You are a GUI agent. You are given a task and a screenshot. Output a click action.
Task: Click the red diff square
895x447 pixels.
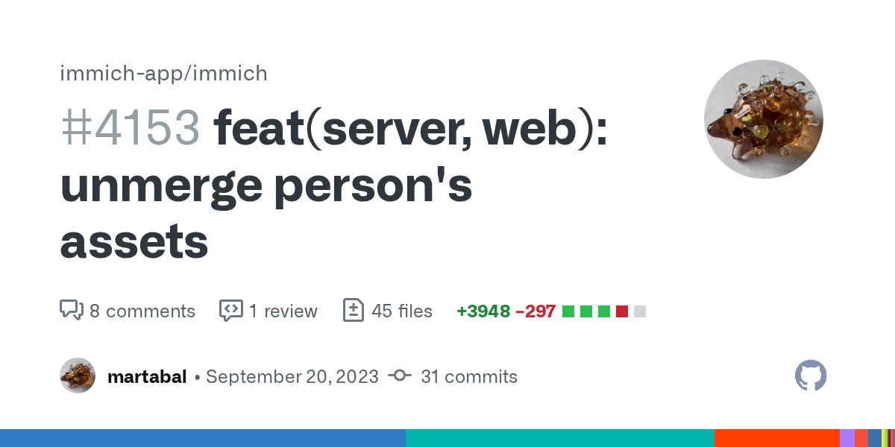(x=622, y=311)
